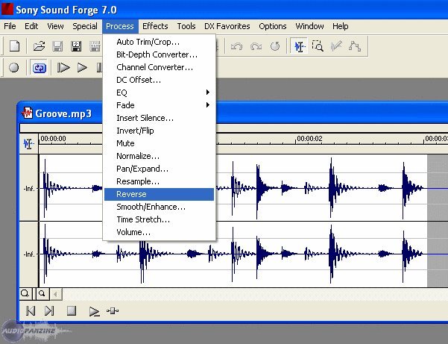Choose Normalize menu item
The width and height of the screenshot is (448, 344).
tap(159, 156)
